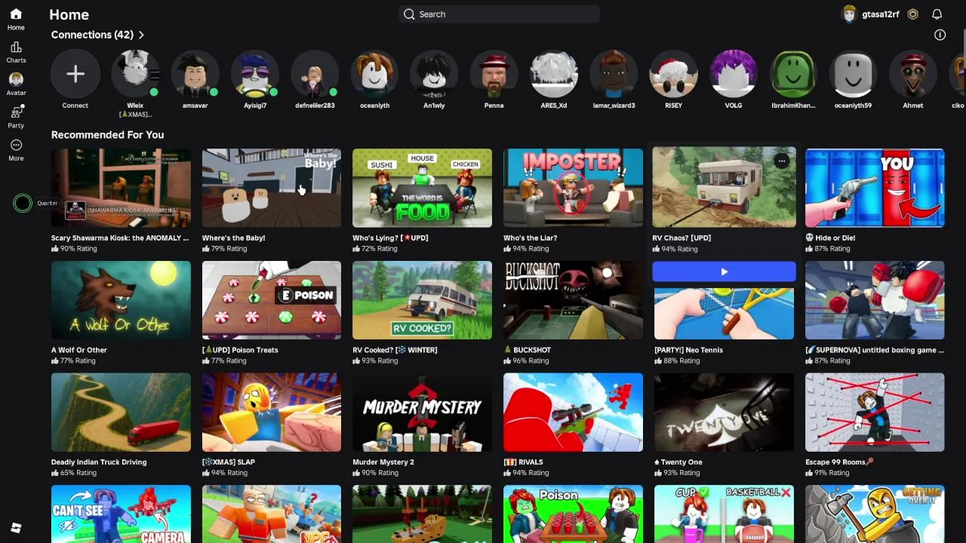
Task: Click the Search input field
Action: (x=499, y=14)
